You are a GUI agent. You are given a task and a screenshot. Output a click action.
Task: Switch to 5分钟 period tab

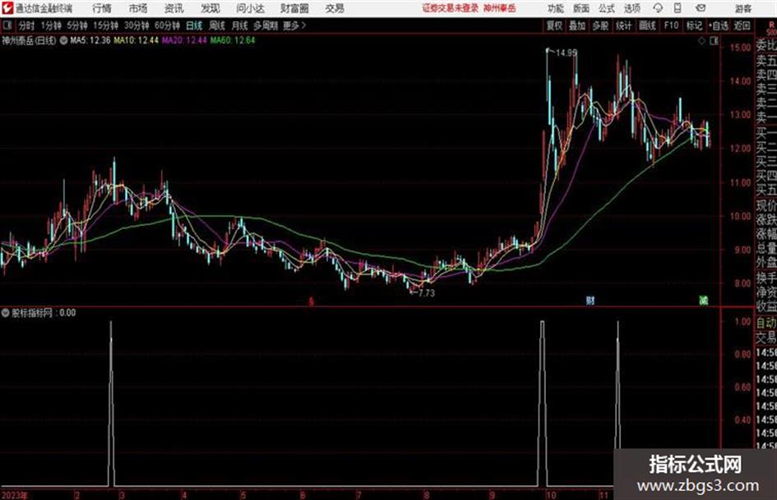(77, 25)
